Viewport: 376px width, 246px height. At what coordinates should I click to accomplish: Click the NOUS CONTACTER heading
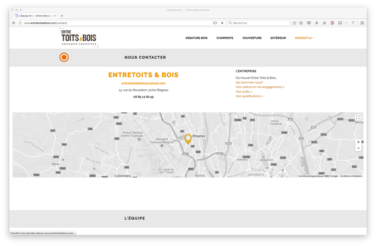[145, 57]
